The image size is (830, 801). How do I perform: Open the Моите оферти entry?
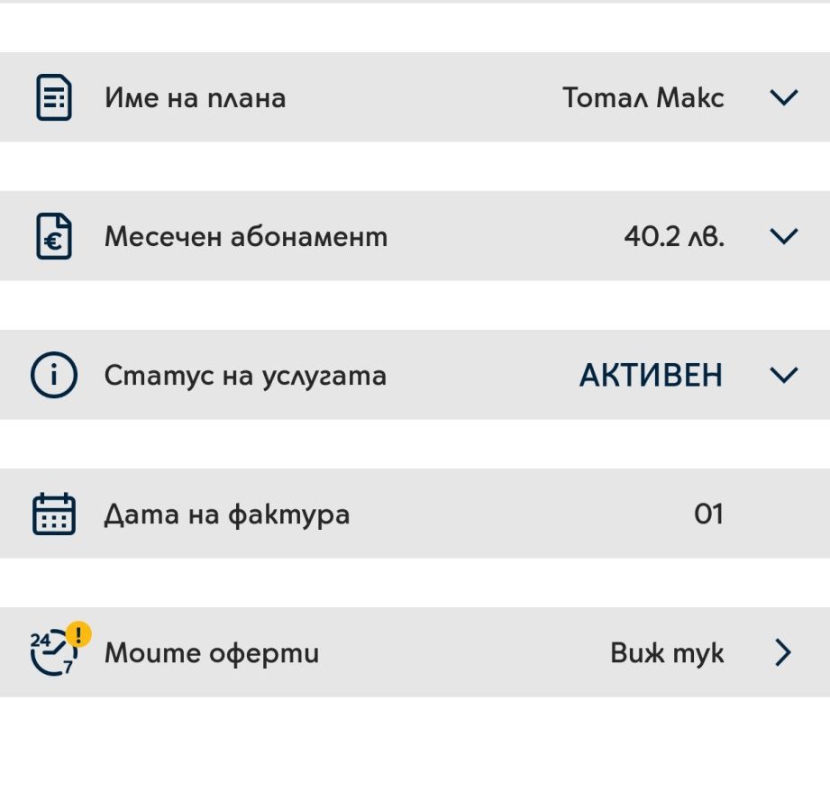tap(212, 653)
